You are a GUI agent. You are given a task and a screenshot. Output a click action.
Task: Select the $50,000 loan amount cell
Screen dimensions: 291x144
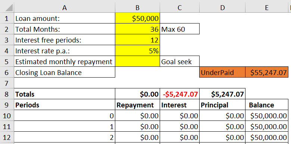click(137, 18)
